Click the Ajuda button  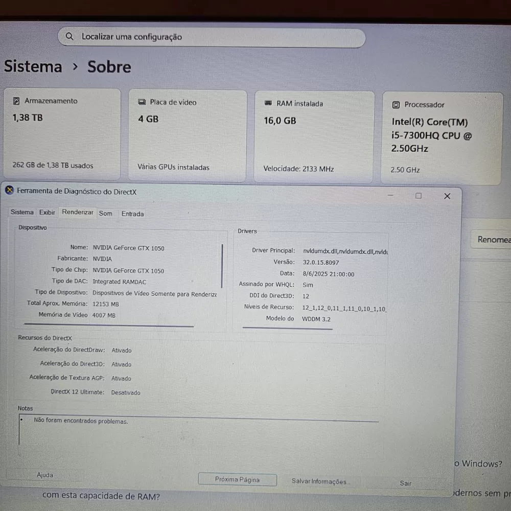click(45, 475)
